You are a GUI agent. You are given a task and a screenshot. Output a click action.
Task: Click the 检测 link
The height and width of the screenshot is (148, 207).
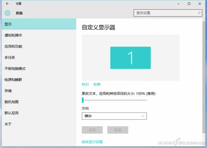pyautogui.click(x=97, y=84)
